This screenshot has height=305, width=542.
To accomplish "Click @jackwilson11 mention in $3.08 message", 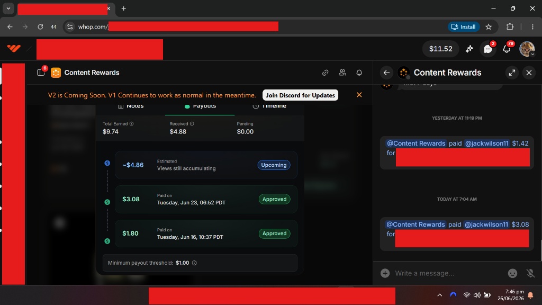I will coord(486,225).
